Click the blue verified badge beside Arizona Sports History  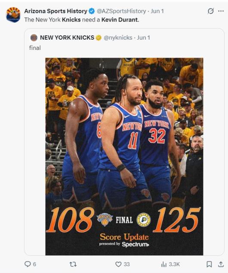tap(92, 11)
